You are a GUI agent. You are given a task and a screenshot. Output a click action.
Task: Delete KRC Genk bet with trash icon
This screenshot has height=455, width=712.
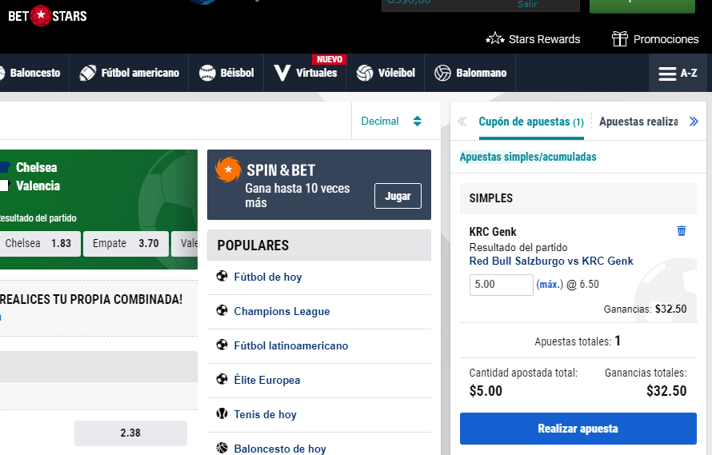[681, 230]
